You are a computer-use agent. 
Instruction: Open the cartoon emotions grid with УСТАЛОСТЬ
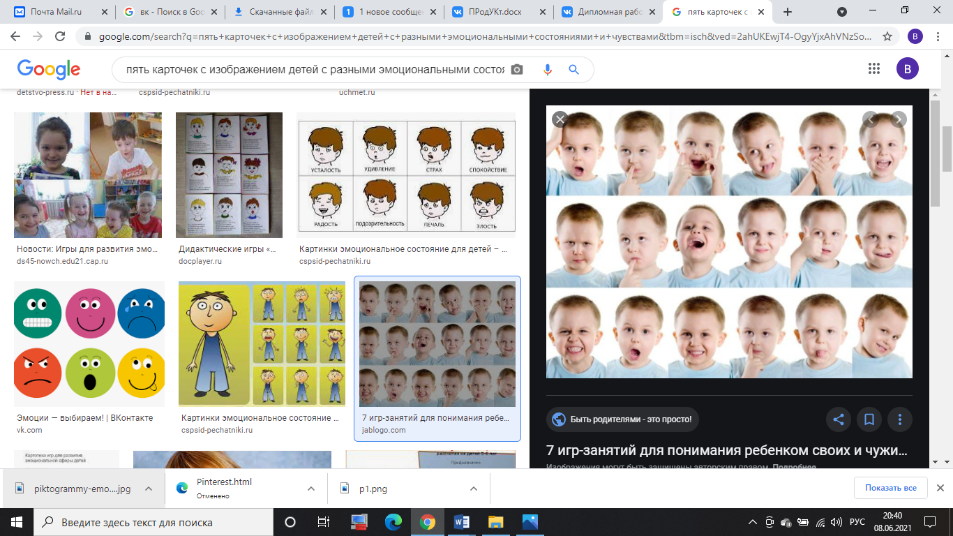pos(406,175)
